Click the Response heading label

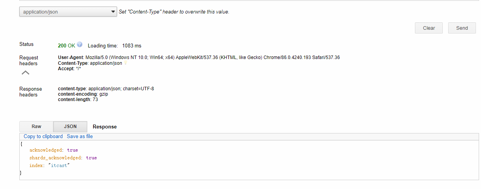(105, 127)
